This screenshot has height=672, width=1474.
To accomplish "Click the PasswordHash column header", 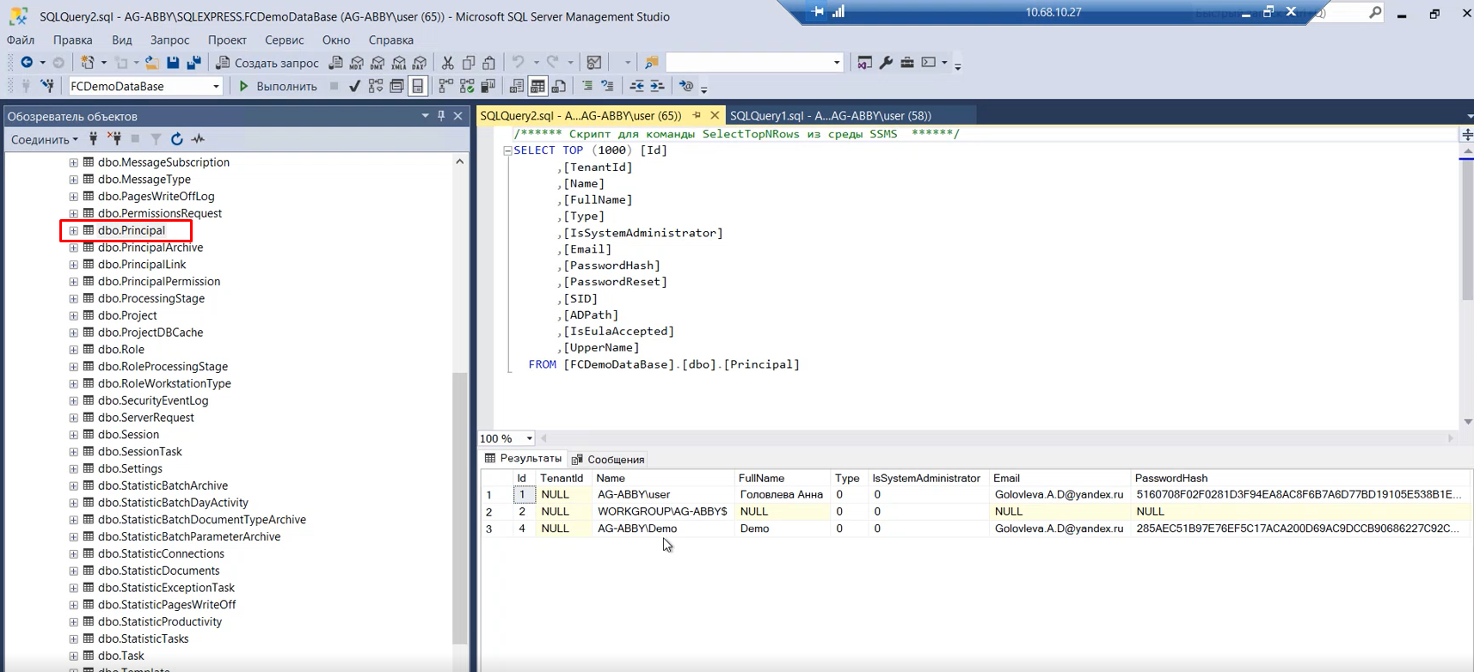I will (x=1300, y=478).
